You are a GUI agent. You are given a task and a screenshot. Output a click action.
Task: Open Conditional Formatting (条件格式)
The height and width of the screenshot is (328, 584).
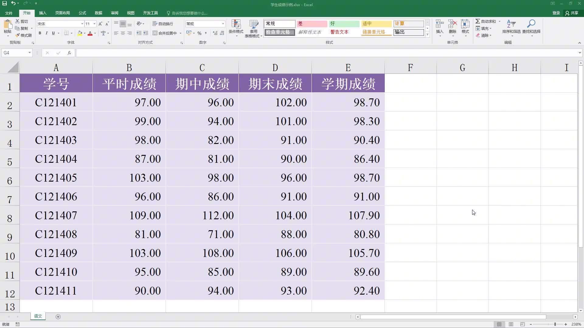[236, 28]
